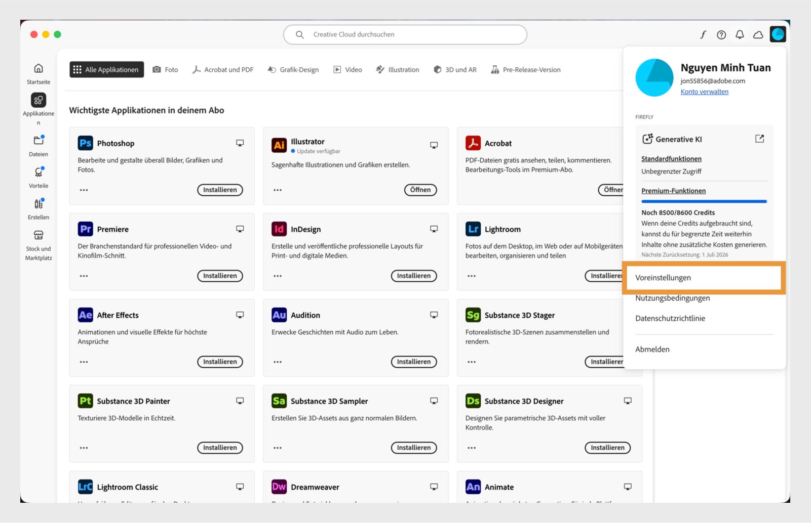Click the profile avatar in the header
811x523 pixels.
click(778, 34)
